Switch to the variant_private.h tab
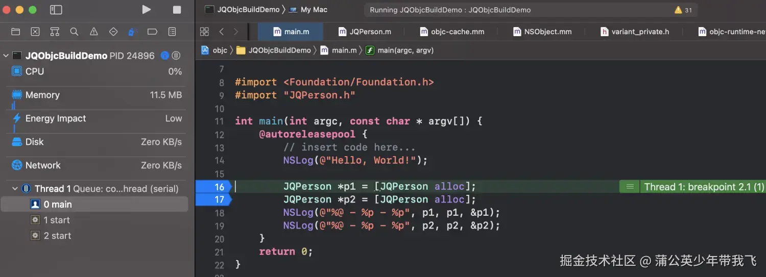Viewport: 766px width, 277px height. 634,32
